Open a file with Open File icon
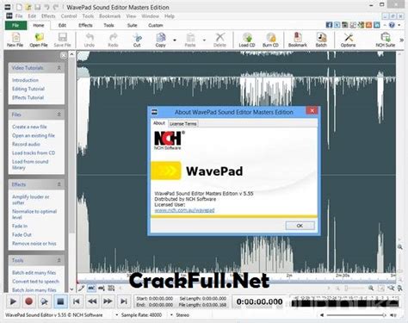The image size is (408, 323). point(39,40)
